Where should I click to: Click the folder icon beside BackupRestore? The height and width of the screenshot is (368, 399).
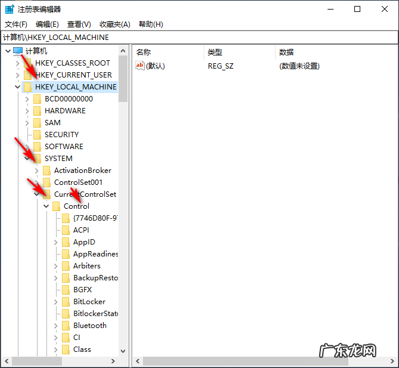[66, 278]
